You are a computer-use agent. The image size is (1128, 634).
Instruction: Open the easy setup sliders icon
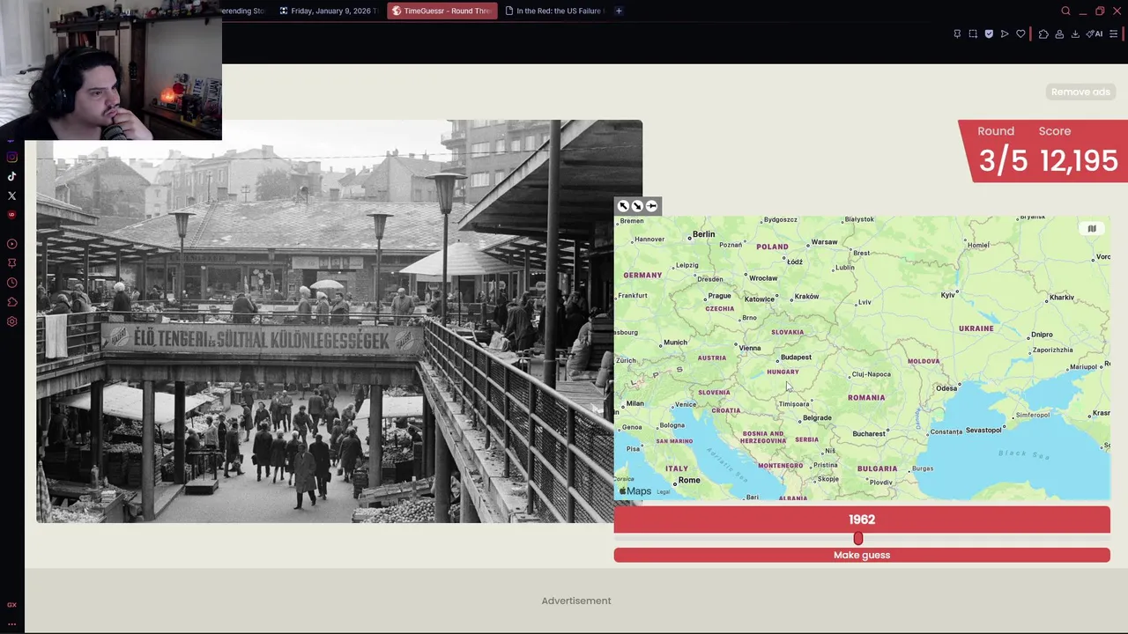point(1114,33)
